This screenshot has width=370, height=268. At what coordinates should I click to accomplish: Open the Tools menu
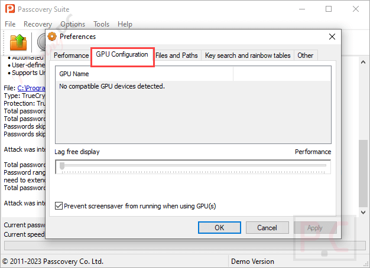(x=101, y=24)
